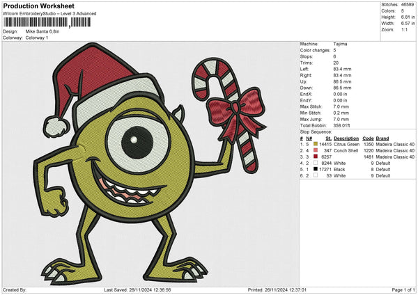The width and height of the screenshot is (418, 295).
Task: Click the 'Last Saved' timestamp in the footer
Action: click(x=137, y=289)
